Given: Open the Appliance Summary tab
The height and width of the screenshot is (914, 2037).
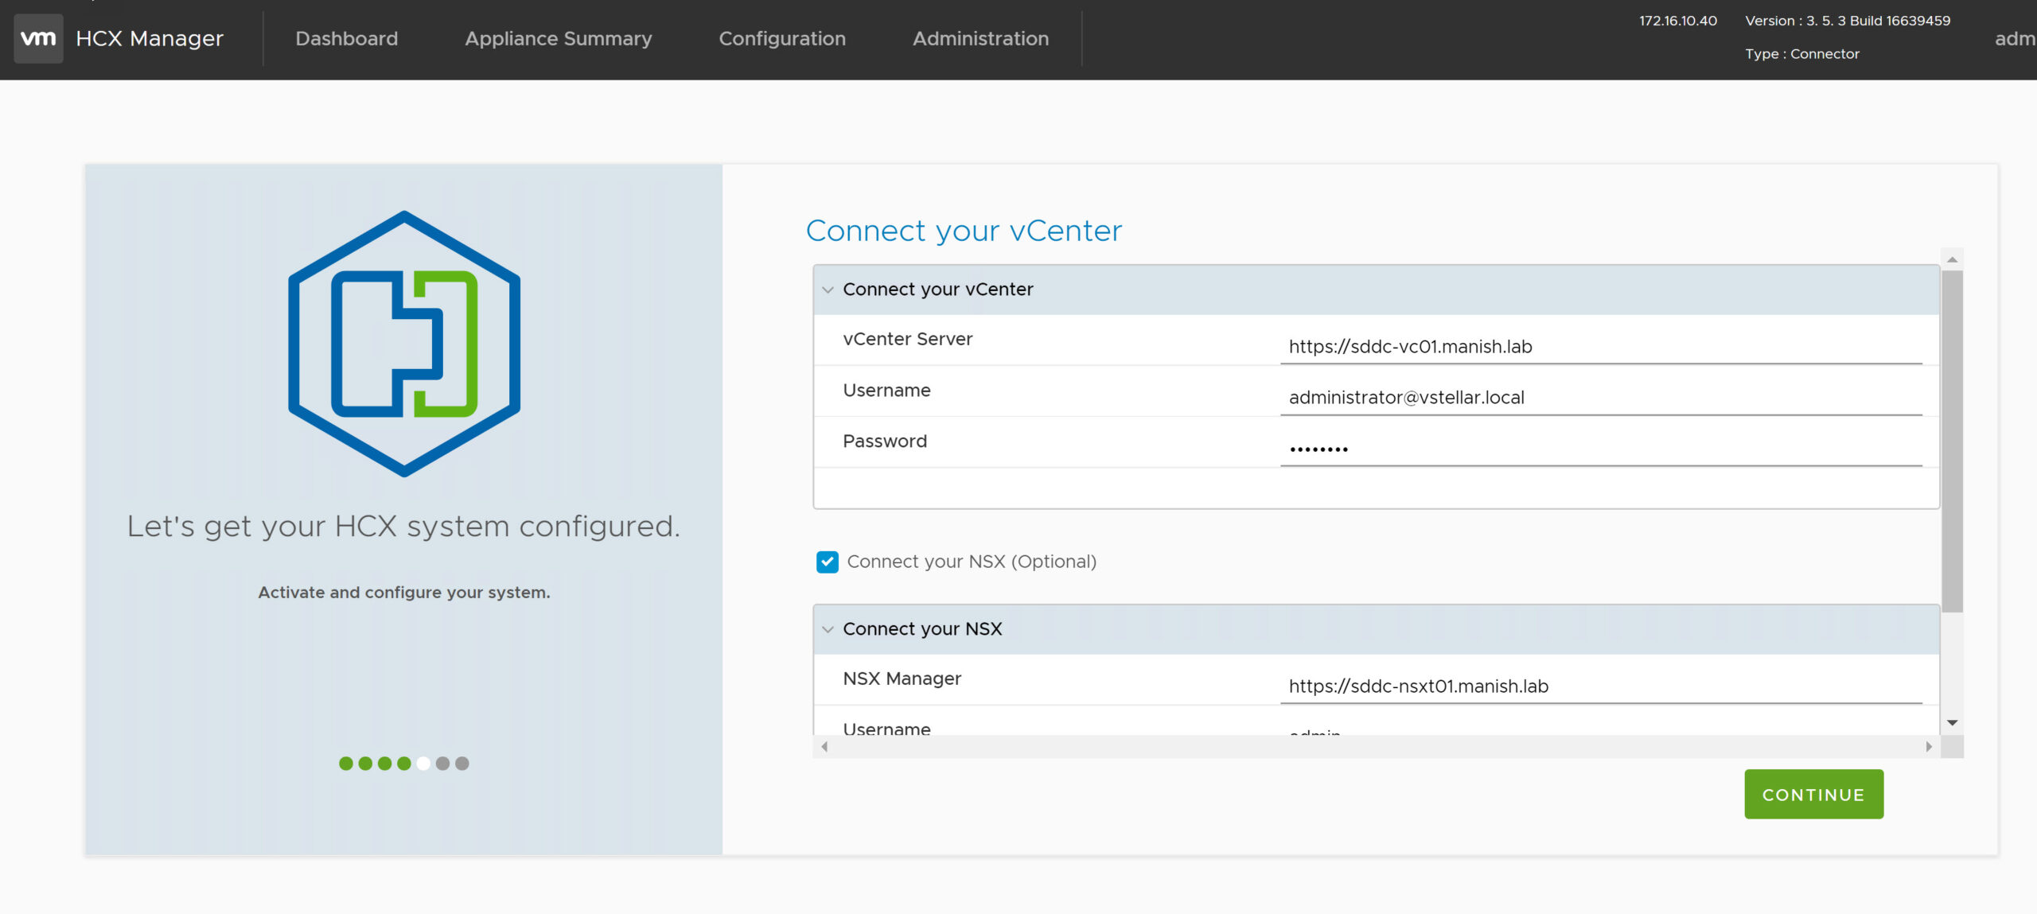Looking at the screenshot, I should 558,38.
